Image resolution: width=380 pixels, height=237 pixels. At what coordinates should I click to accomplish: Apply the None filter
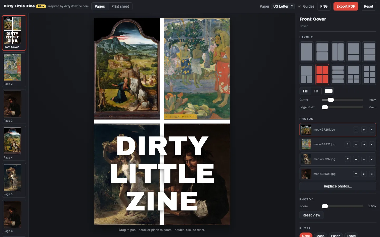click(306, 235)
